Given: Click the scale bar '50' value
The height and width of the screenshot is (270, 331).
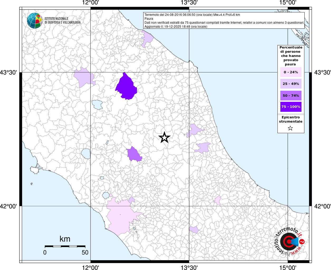Looking at the screenshot, I should (85, 252).
